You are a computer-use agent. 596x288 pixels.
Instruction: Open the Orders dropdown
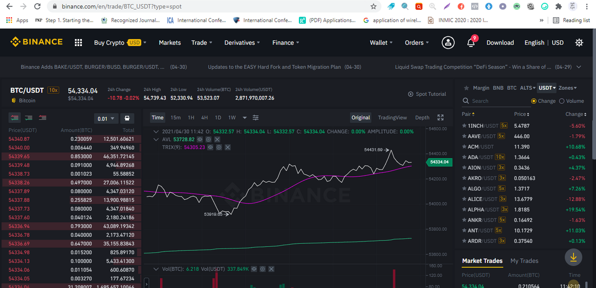pyautogui.click(x=417, y=42)
